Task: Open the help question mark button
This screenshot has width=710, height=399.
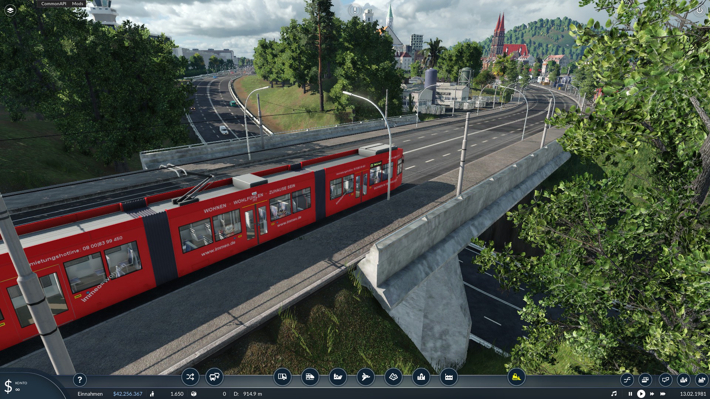Action: coord(80,380)
